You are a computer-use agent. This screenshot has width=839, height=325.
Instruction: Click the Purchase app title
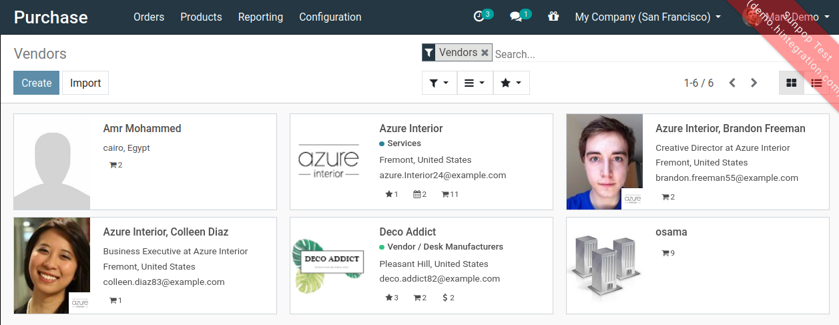point(51,17)
